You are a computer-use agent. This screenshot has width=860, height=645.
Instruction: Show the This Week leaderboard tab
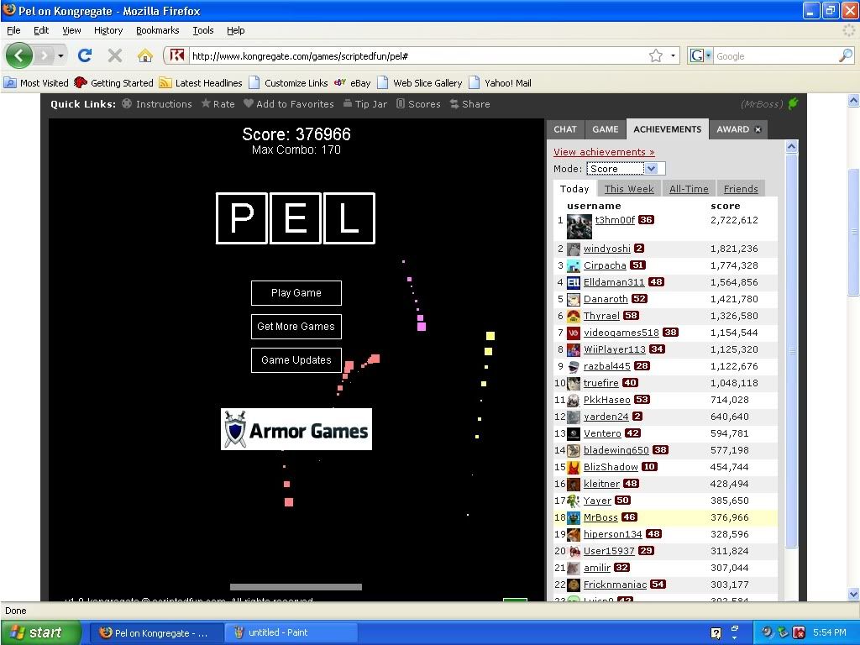[629, 189]
